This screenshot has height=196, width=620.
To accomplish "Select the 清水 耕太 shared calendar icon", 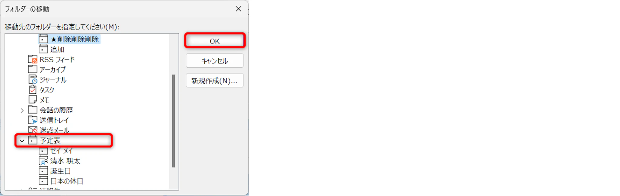I will (x=43, y=160).
